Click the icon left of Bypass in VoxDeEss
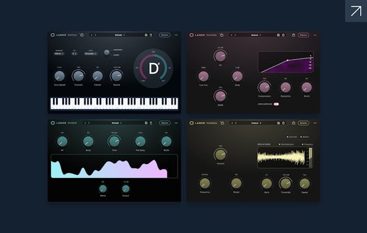 coord(294,123)
